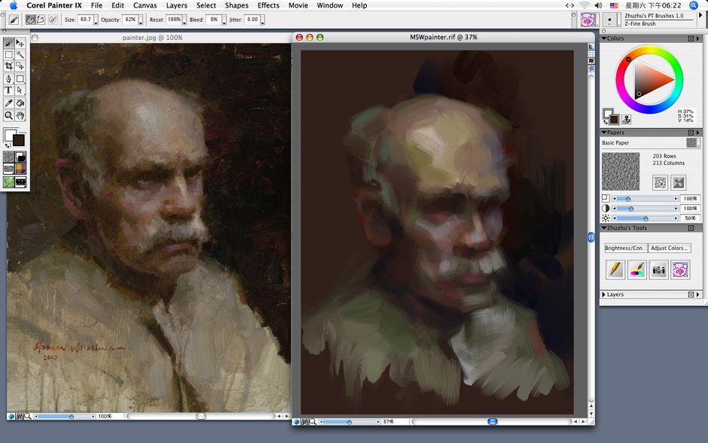Open the Shapes menu
Viewport: 708px width, 443px height.
[237, 5]
